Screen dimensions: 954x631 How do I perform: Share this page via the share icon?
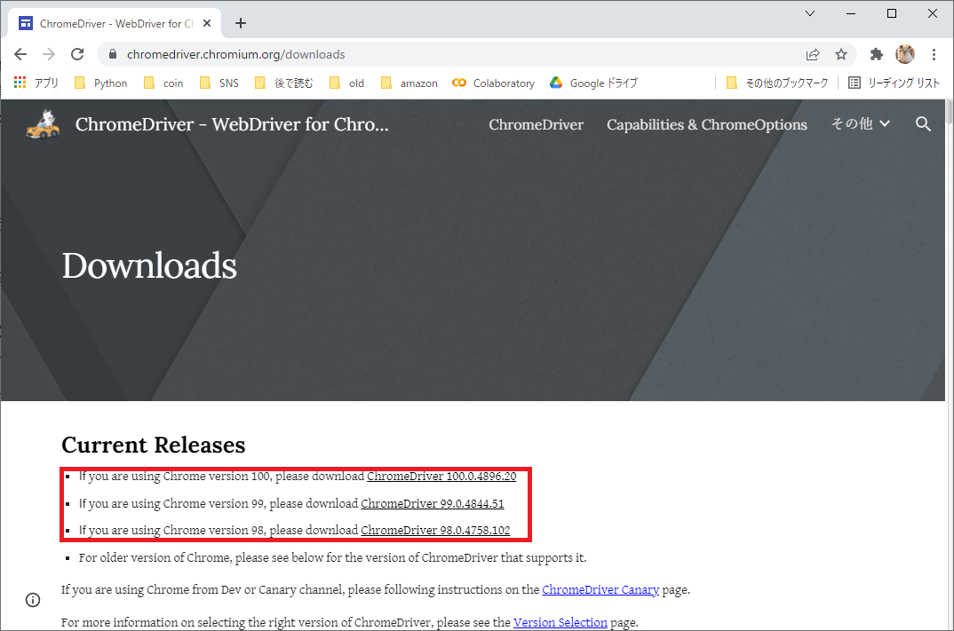(x=813, y=55)
